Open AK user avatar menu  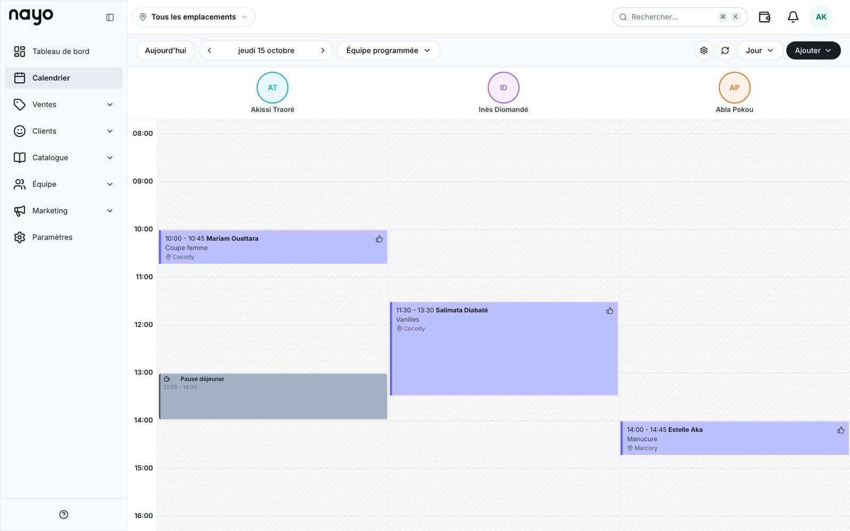pyautogui.click(x=821, y=17)
